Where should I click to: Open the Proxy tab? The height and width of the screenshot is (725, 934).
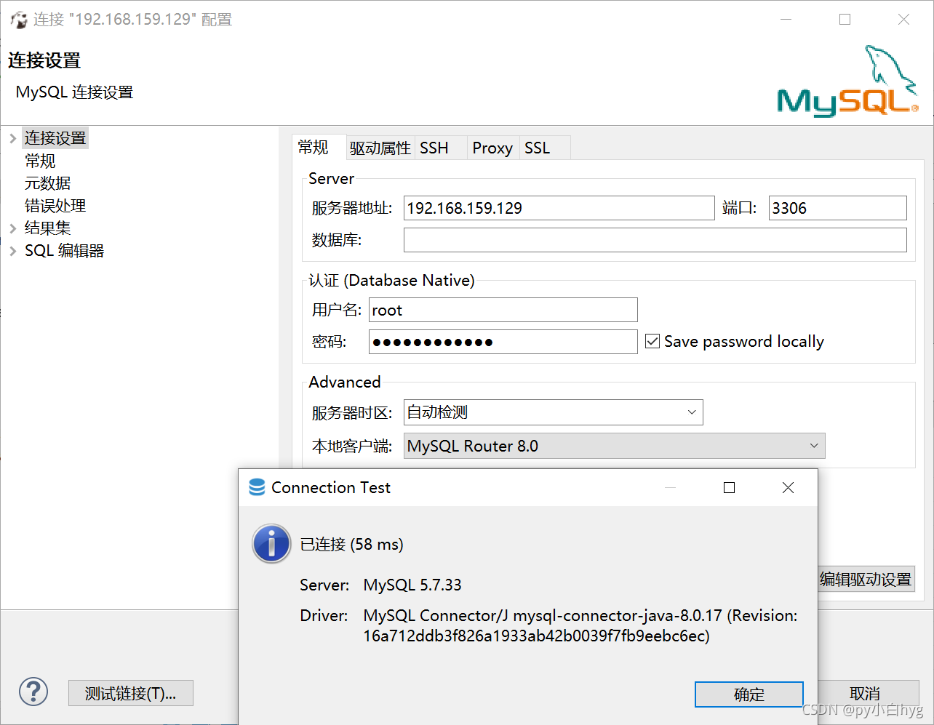(x=492, y=148)
